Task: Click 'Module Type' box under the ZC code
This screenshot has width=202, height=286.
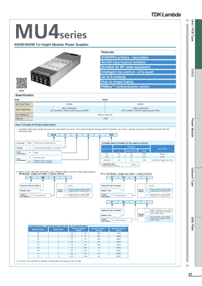Action: (111, 215)
